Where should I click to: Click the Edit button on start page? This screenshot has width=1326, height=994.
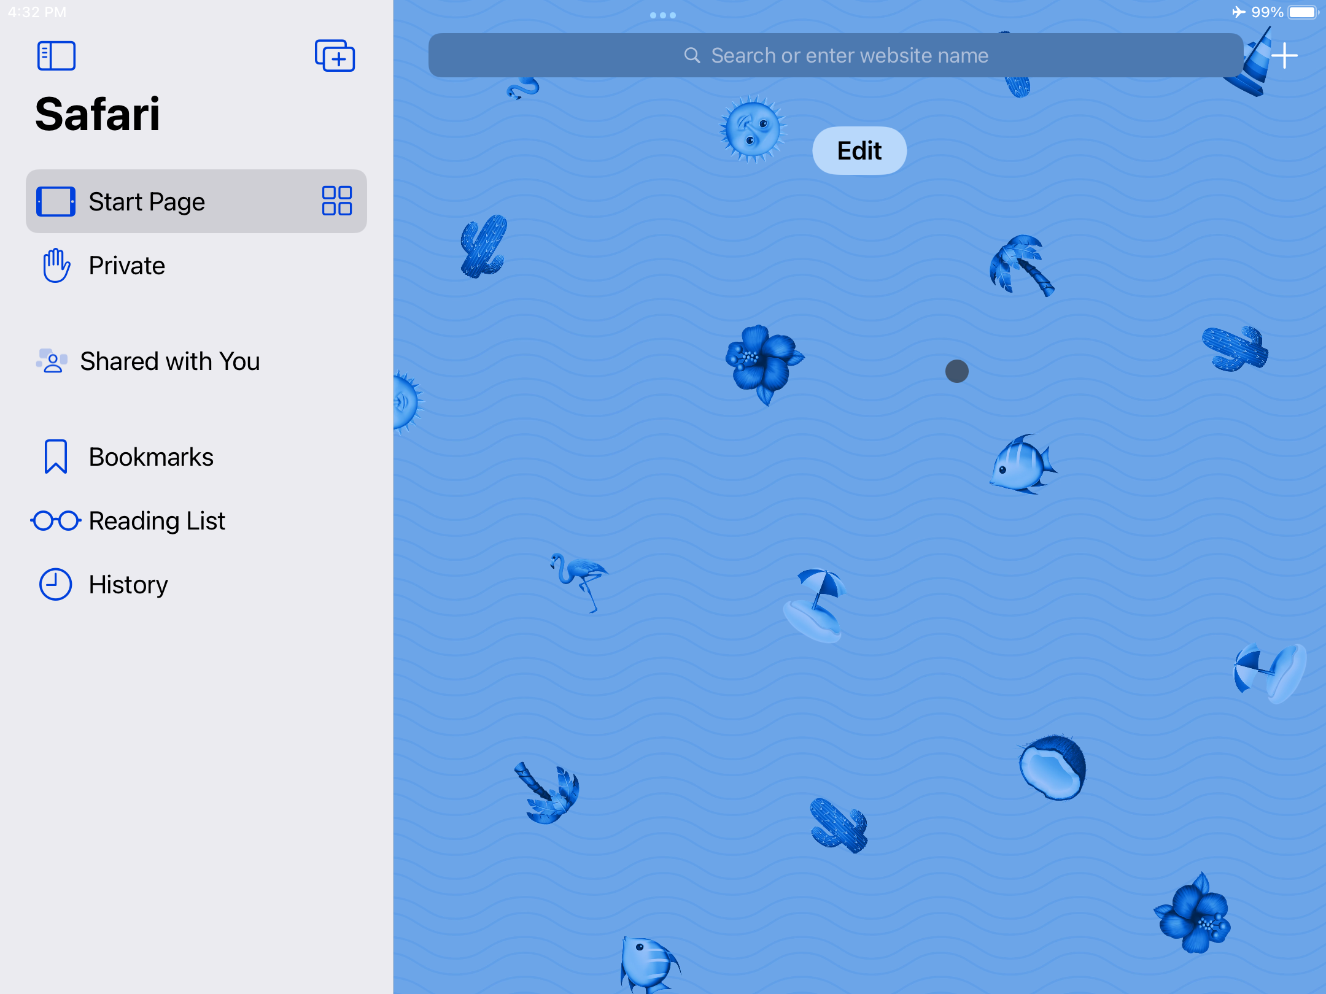point(859,151)
